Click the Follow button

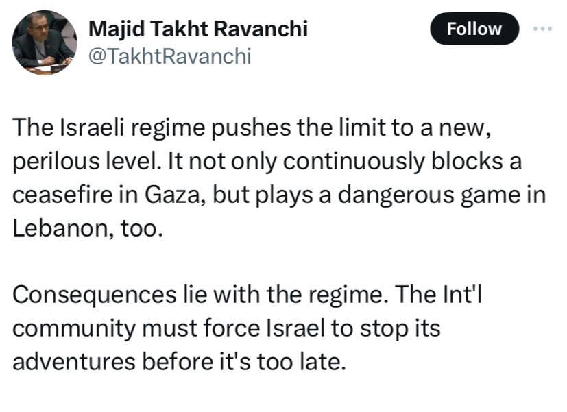click(474, 29)
